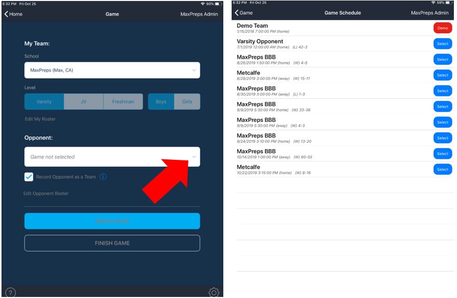
Task: Select Metcalfe 8/29/2019 game
Action: pyautogui.click(x=442, y=75)
